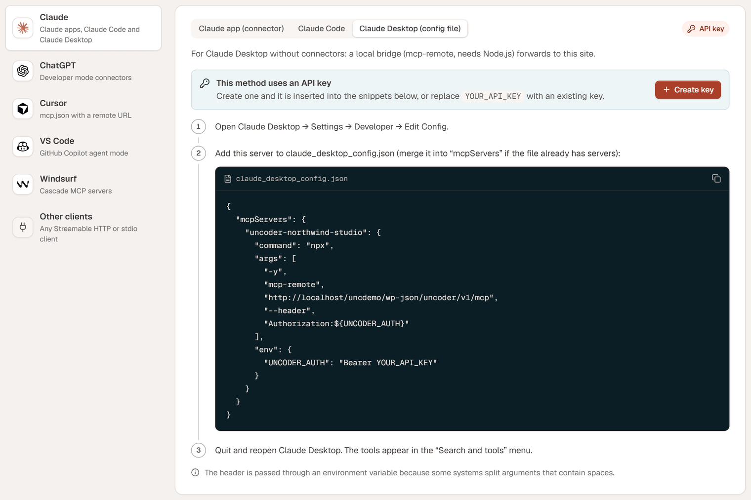
Task: Click the file icon beside claude_desktop_config.json
Action: click(228, 179)
